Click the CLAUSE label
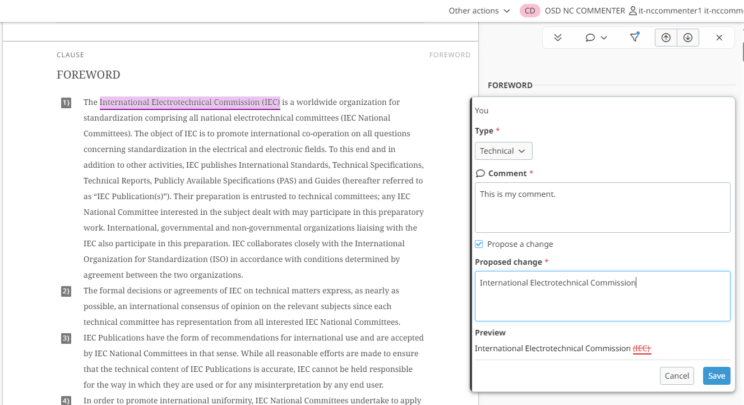 coord(71,55)
